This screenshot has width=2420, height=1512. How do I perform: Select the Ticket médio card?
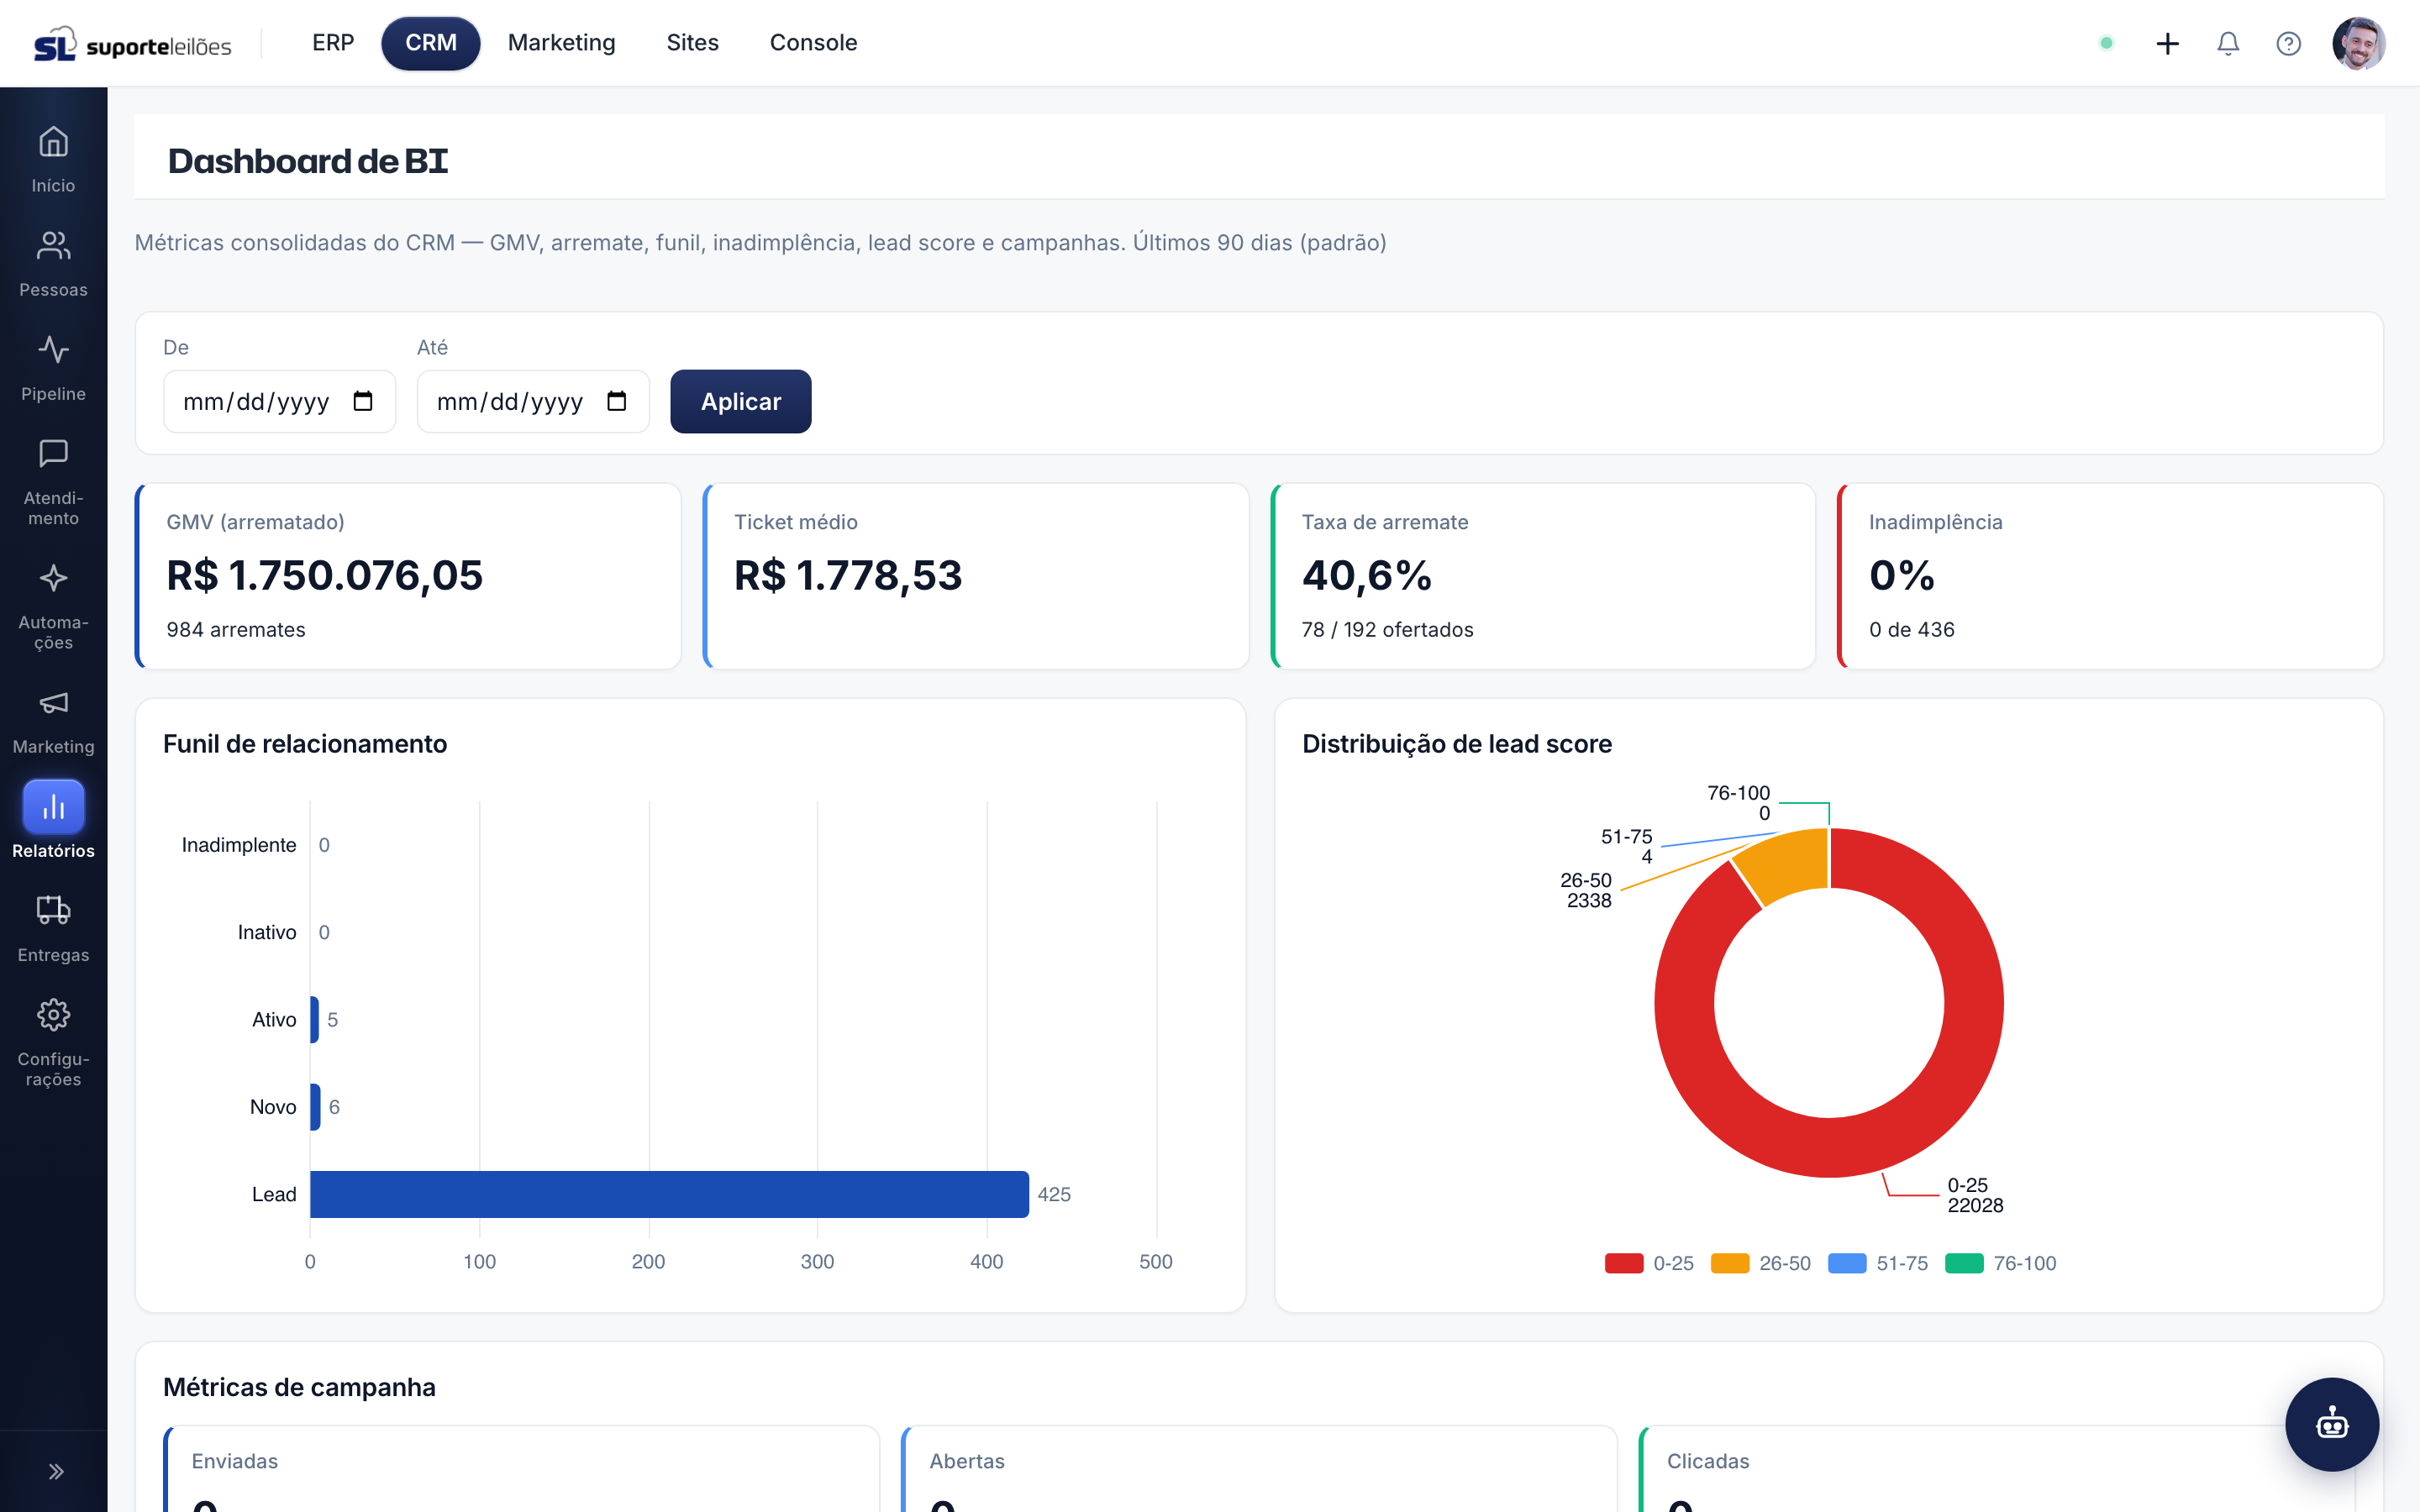point(975,576)
